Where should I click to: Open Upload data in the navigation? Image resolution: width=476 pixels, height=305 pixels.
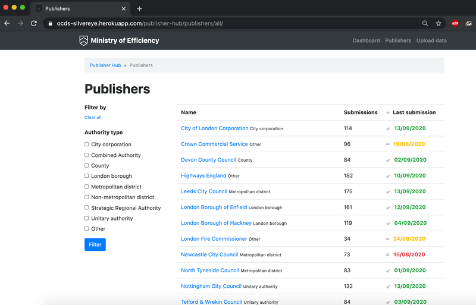(x=431, y=40)
